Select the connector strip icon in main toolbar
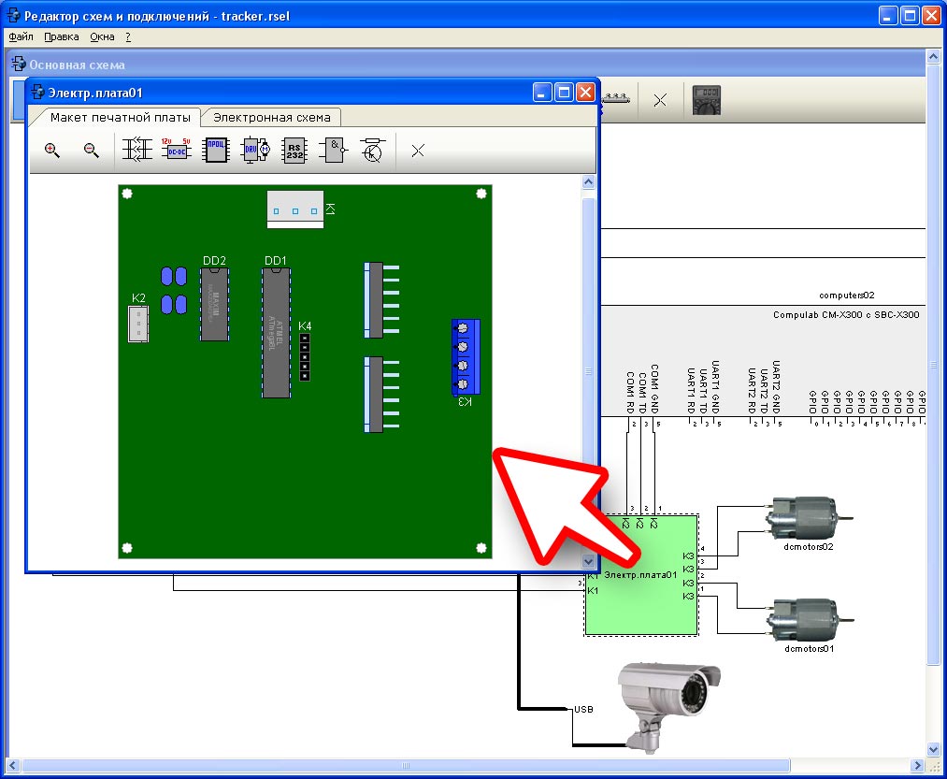The height and width of the screenshot is (779, 947). pos(615,97)
